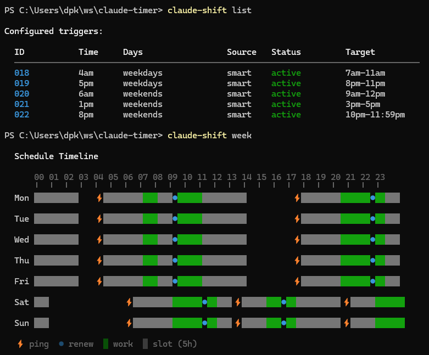Click the Mon row evening renew dot
Screen dimensions: 429x355
pos(372,198)
